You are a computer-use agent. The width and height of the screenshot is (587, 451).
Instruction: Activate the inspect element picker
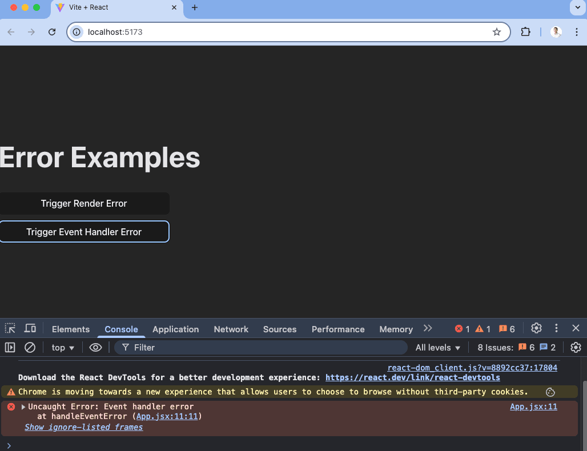coord(10,329)
